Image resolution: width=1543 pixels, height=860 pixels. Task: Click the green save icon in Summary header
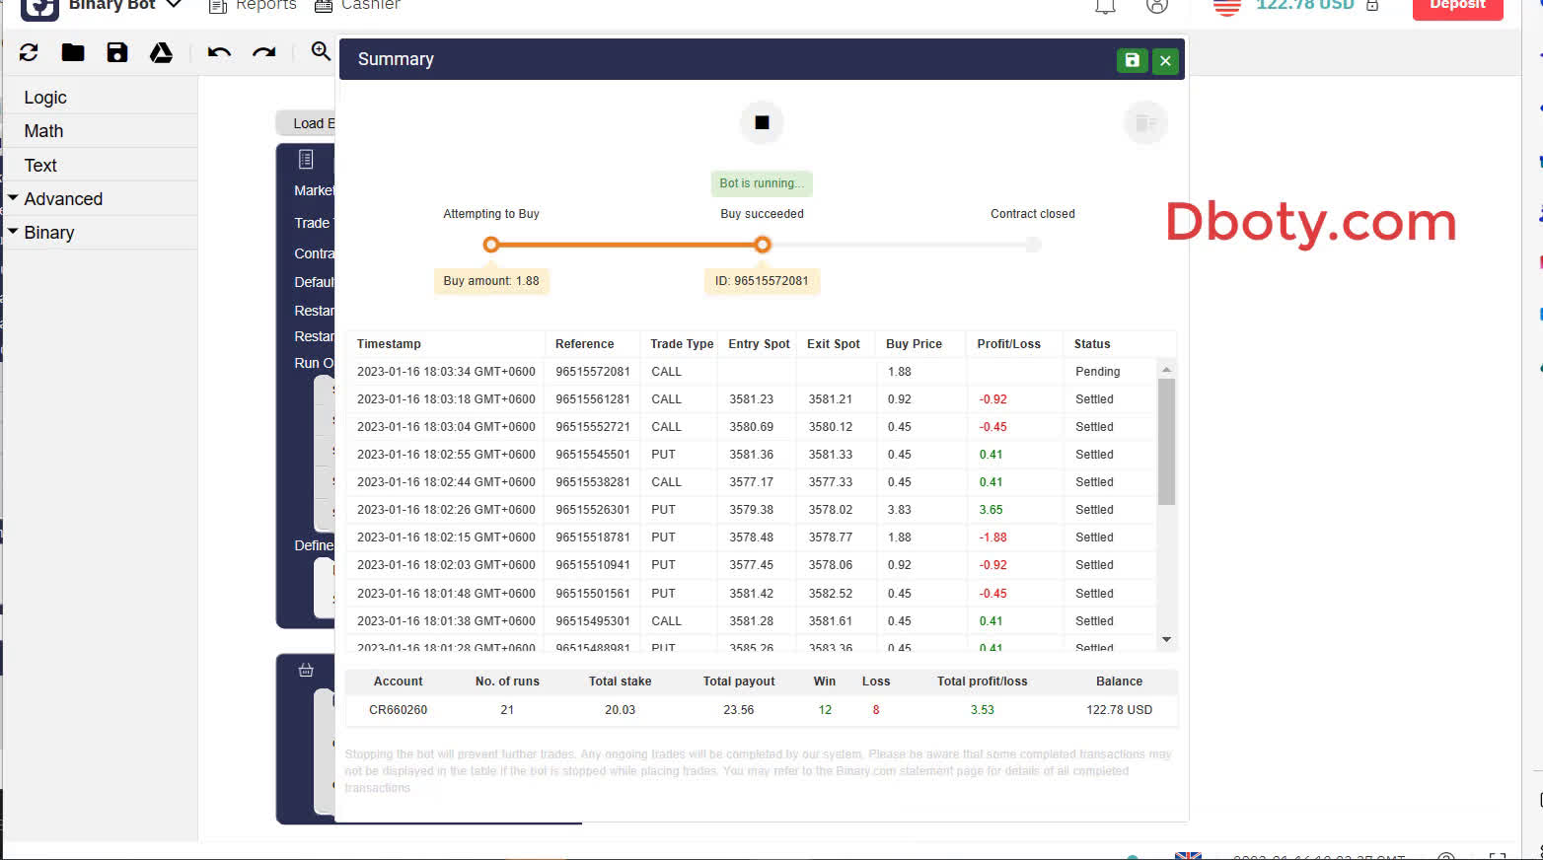coord(1132,60)
